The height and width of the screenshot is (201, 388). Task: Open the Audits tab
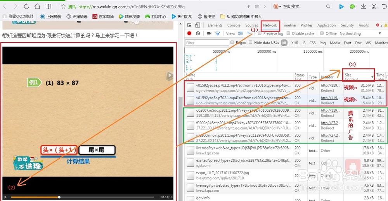pos(364,25)
